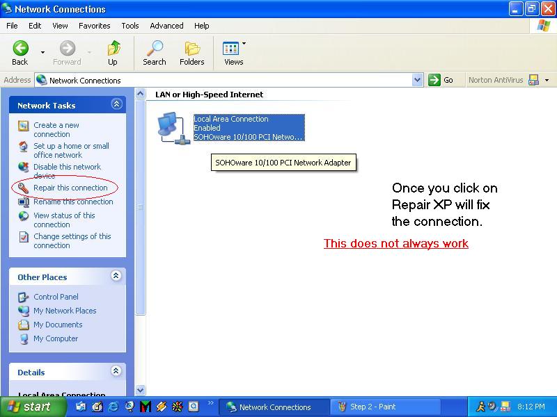Image resolution: width=557 pixels, height=417 pixels.
Task: Click View status of this connection
Action: coord(64,220)
